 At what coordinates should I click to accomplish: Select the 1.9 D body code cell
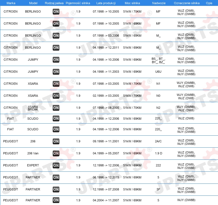coord(159,153)
